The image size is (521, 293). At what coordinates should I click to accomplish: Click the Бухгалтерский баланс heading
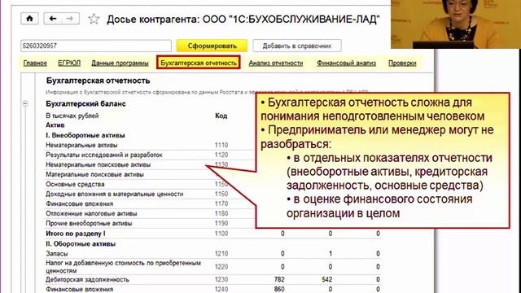pos(85,103)
